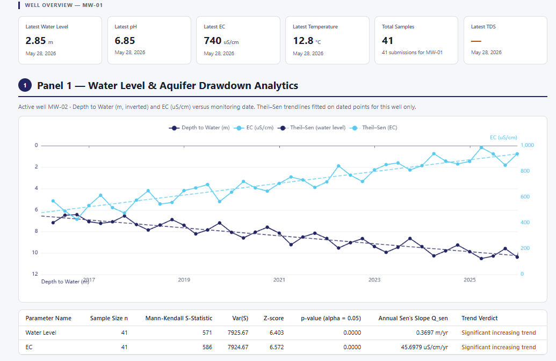Click '41 submissions for MW-01' text
The image size is (556, 361).
[412, 53]
